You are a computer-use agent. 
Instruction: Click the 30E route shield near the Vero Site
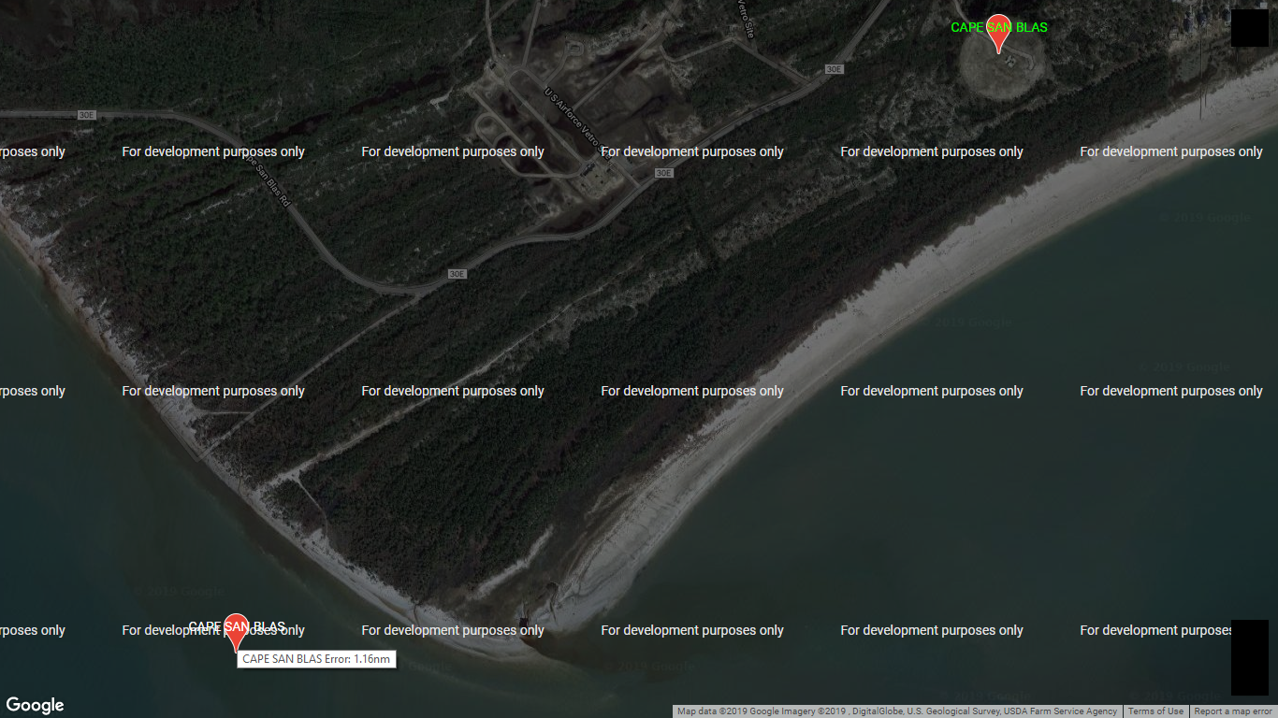click(x=833, y=68)
